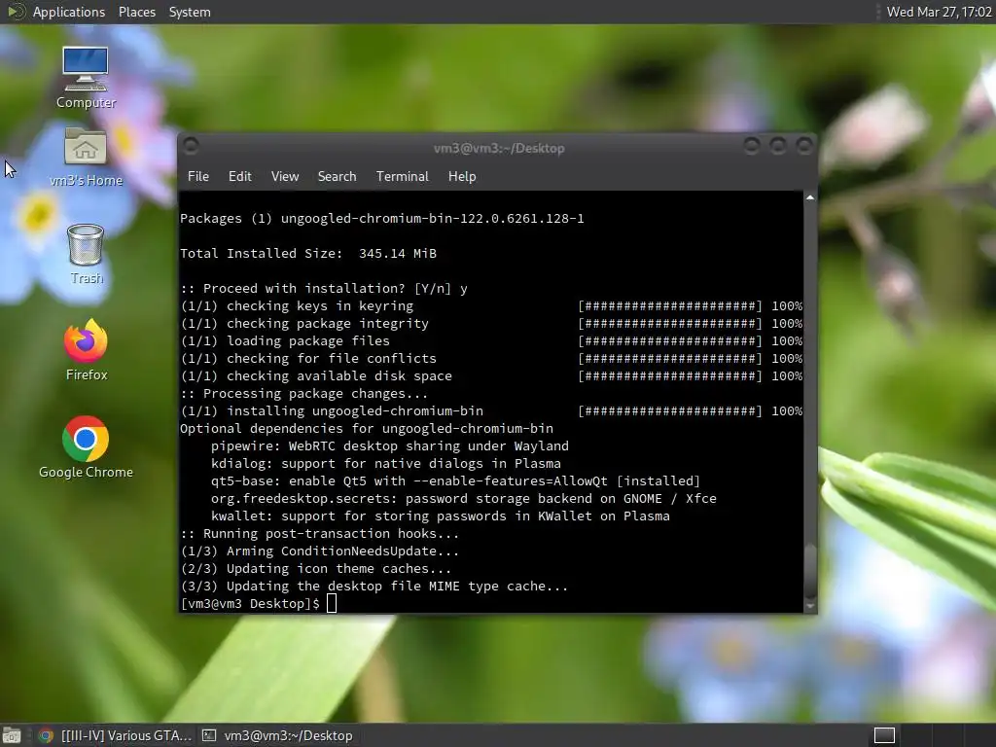Open the terminal View menu
This screenshot has width=996, height=747.
pyautogui.click(x=285, y=177)
